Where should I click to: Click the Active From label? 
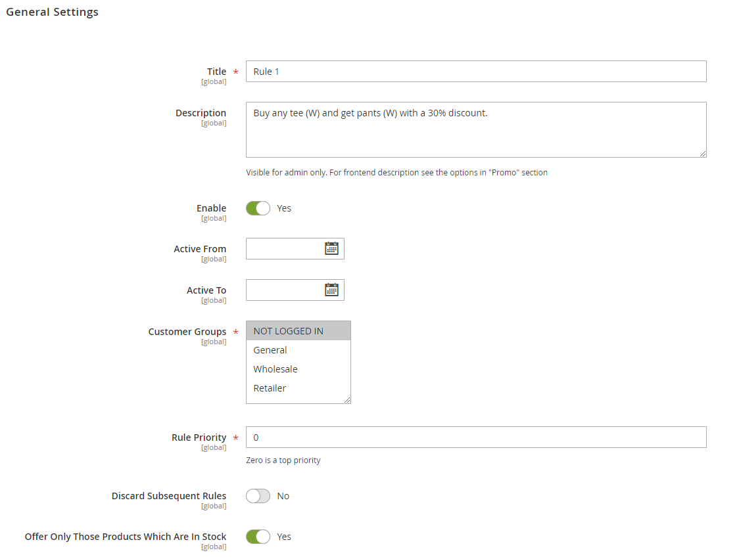coord(200,249)
